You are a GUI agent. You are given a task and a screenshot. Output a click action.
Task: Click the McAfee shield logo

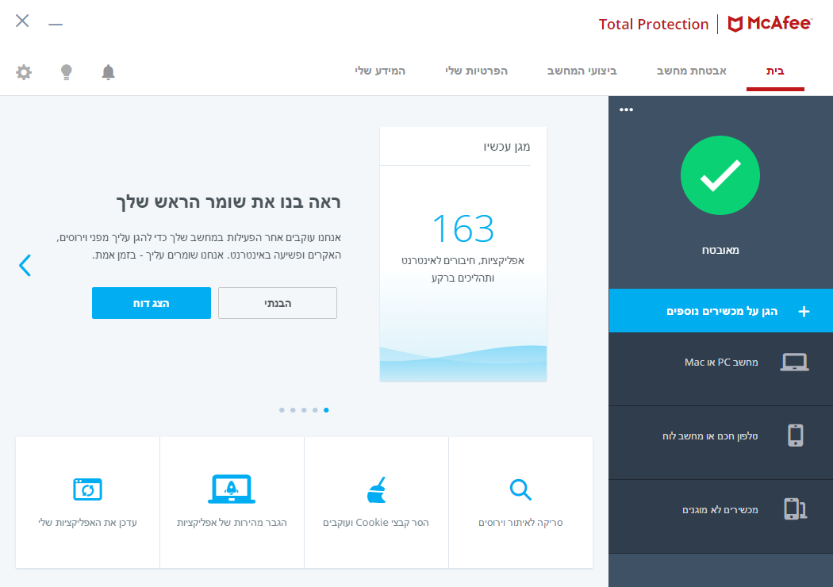(735, 24)
